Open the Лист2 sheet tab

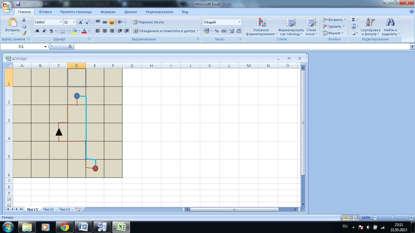[48, 209]
